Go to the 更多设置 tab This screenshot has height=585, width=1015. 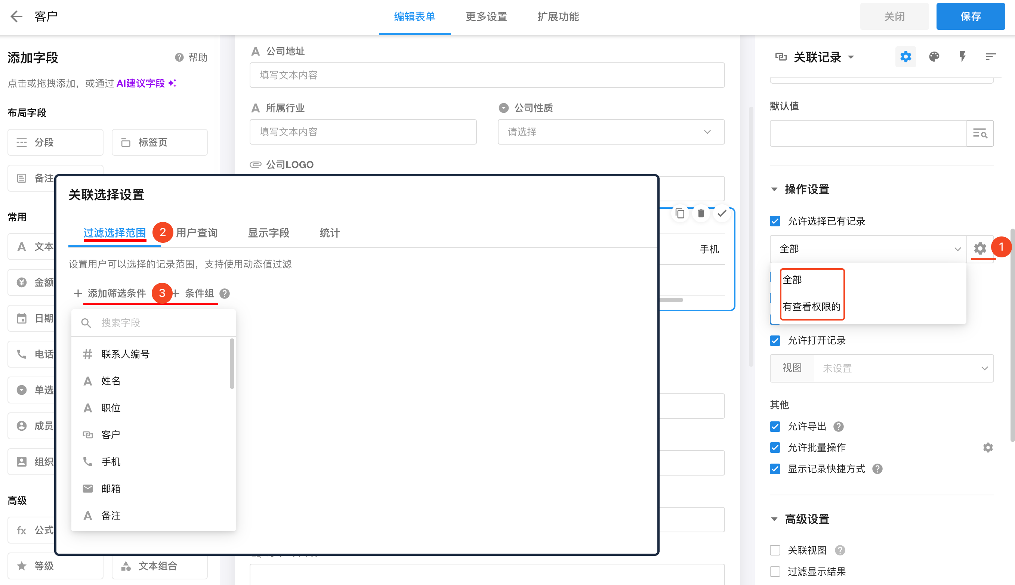tap(486, 16)
